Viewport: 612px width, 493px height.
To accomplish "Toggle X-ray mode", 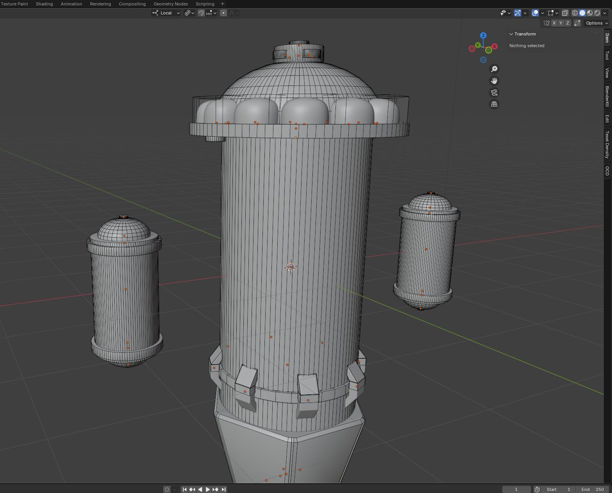I will (565, 13).
